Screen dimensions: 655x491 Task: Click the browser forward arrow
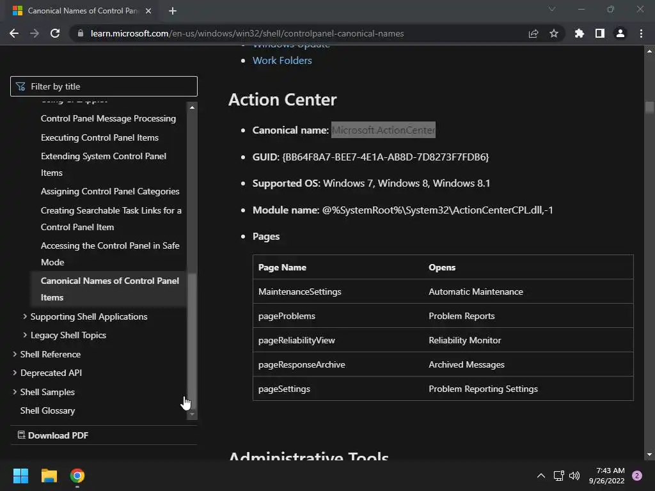point(35,33)
